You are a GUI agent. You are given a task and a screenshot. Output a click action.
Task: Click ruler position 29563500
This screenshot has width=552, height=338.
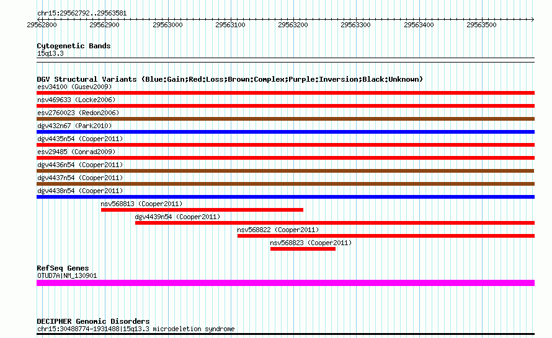pyautogui.click(x=481, y=25)
